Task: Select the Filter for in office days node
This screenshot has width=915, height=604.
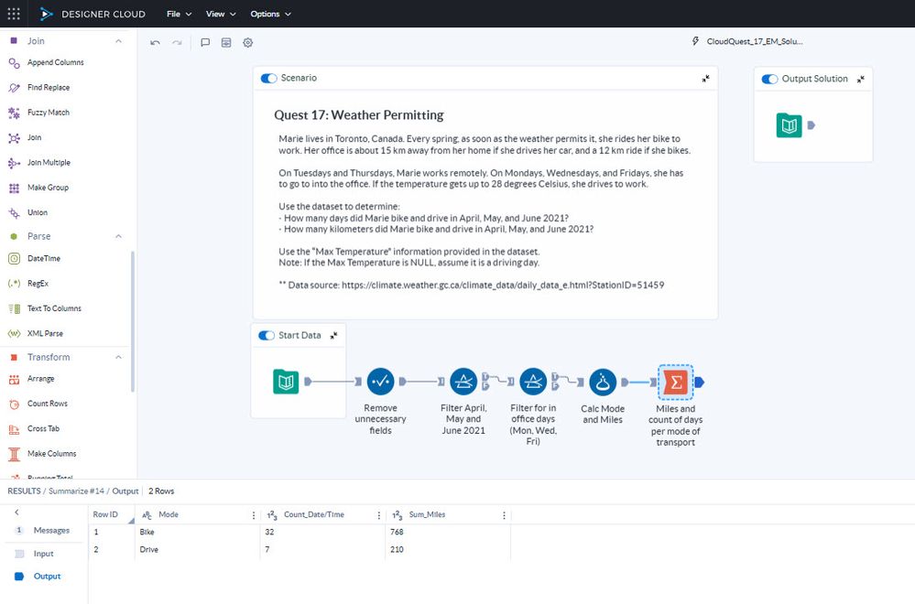Action: point(533,382)
